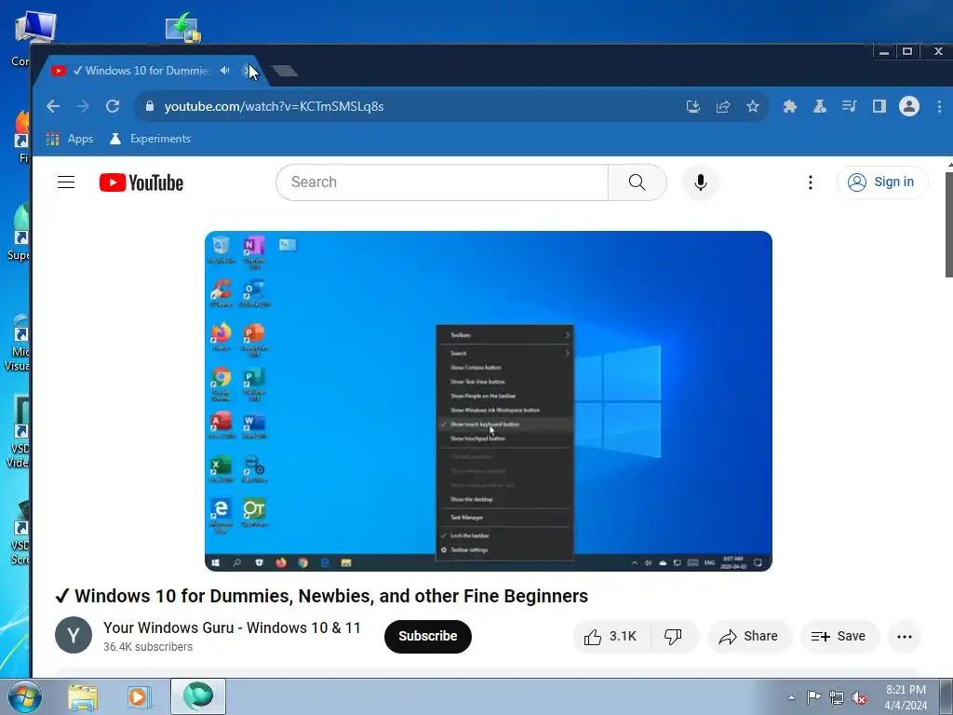953x715 pixels.
Task: Launch Windows Media Player from taskbar
Action: (140, 697)
